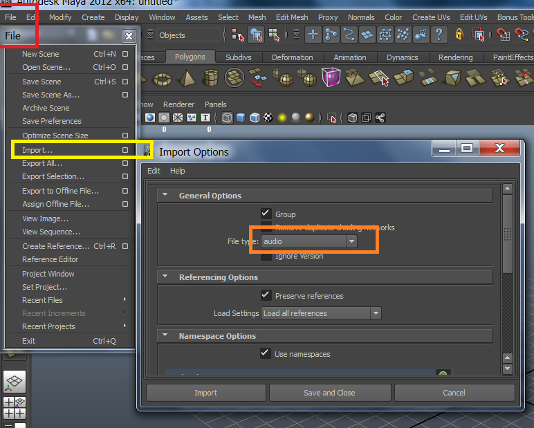The height and width of the screenshot is (428, 534).
Task: Open the Panels viewport menu
Action: click(x=216, y=104)
